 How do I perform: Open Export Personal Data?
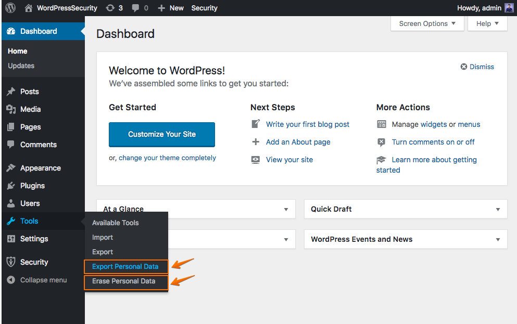click(125, 267)
